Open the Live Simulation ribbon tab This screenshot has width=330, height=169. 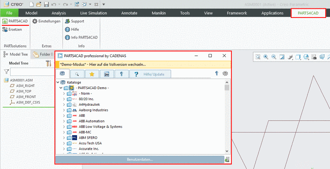coord(93,13)
